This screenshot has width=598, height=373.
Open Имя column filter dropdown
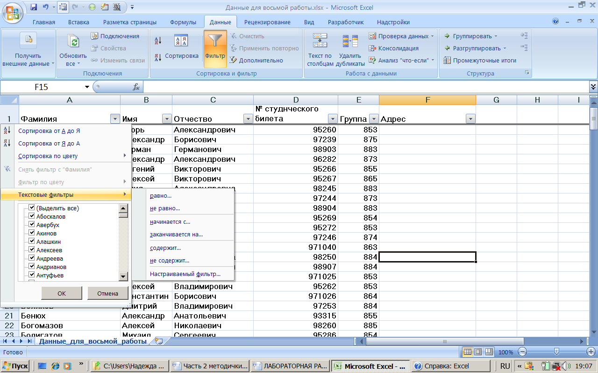click(167, 119)
